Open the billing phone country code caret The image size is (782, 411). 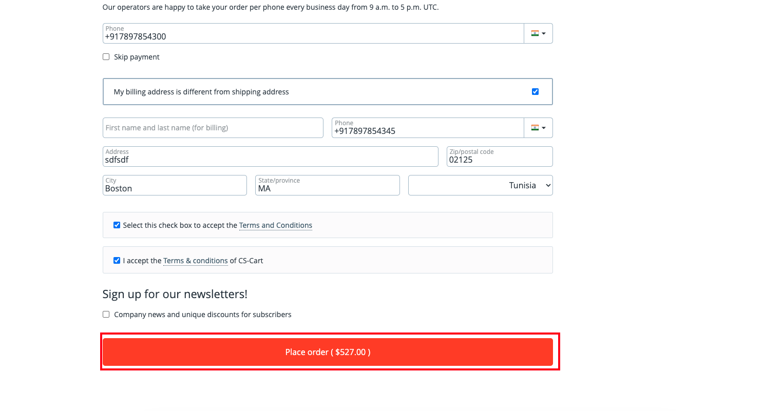pyautogui.click(x=544, y=128)
